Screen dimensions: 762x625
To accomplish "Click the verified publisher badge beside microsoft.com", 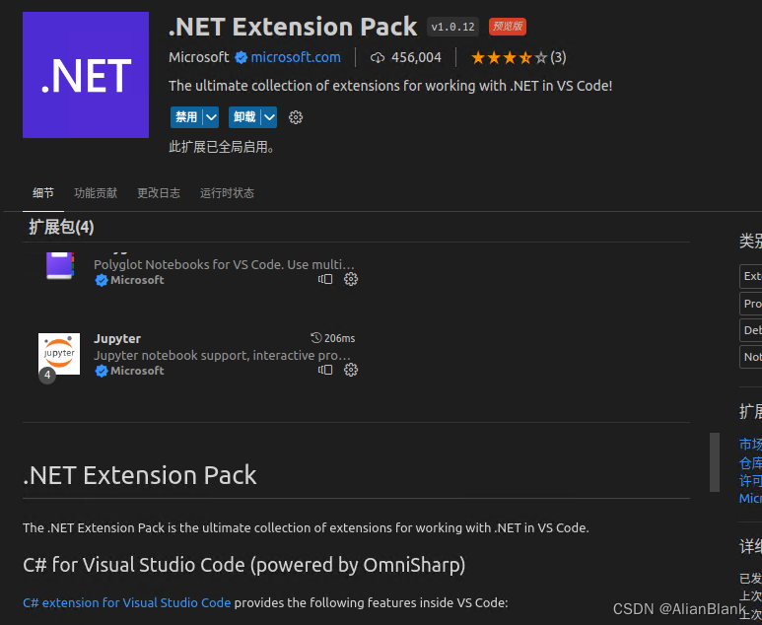I will 242,58.
